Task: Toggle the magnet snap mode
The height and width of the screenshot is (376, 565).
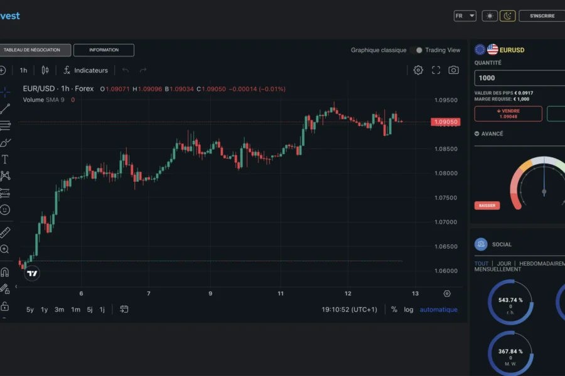Action: pyautogui.click(x=4, y=273)
